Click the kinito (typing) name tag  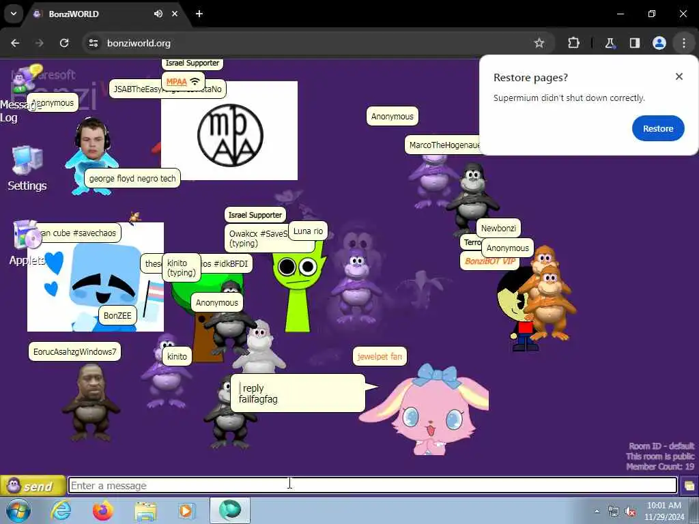[182, 267]
